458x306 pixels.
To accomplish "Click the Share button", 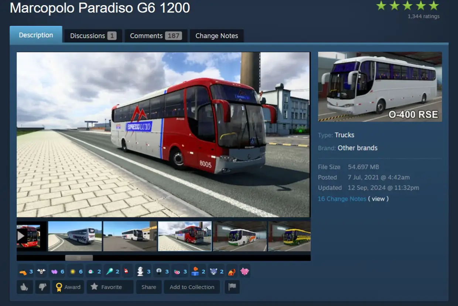I will (x=149, y=287).
